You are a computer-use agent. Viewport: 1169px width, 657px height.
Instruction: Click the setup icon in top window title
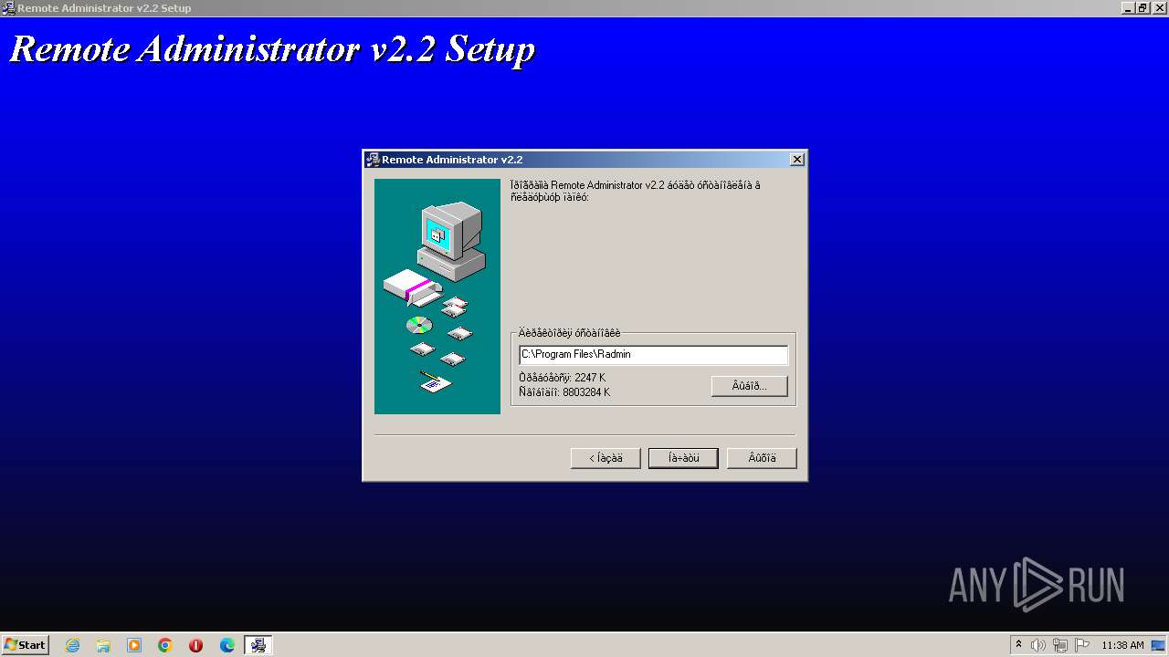point(8,8)
